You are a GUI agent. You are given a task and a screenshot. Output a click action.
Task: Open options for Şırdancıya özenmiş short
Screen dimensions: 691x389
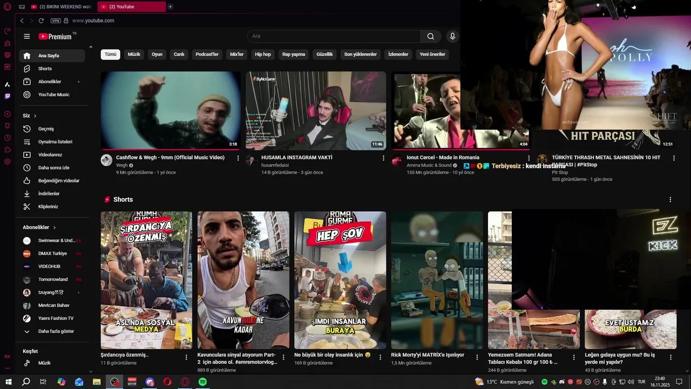point(186,357)
